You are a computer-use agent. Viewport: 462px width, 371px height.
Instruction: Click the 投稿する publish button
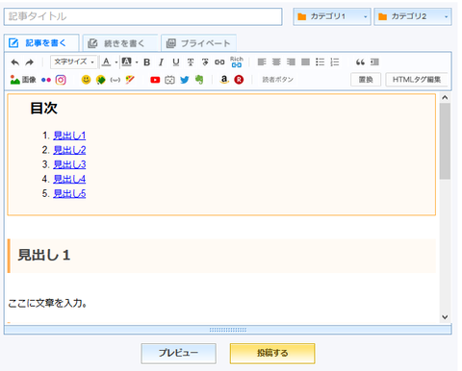click(272, 353)
